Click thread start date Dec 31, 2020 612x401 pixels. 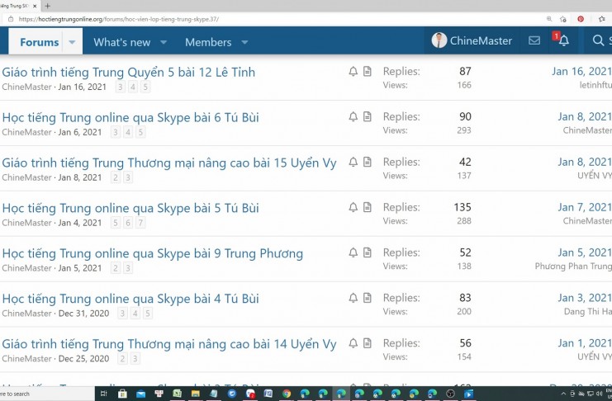coord(83,313)
